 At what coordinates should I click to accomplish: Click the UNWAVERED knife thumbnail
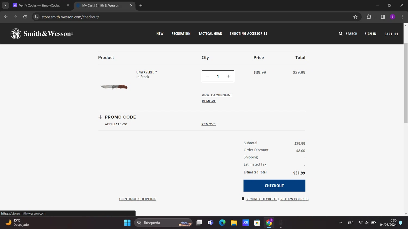coord(114,87)
